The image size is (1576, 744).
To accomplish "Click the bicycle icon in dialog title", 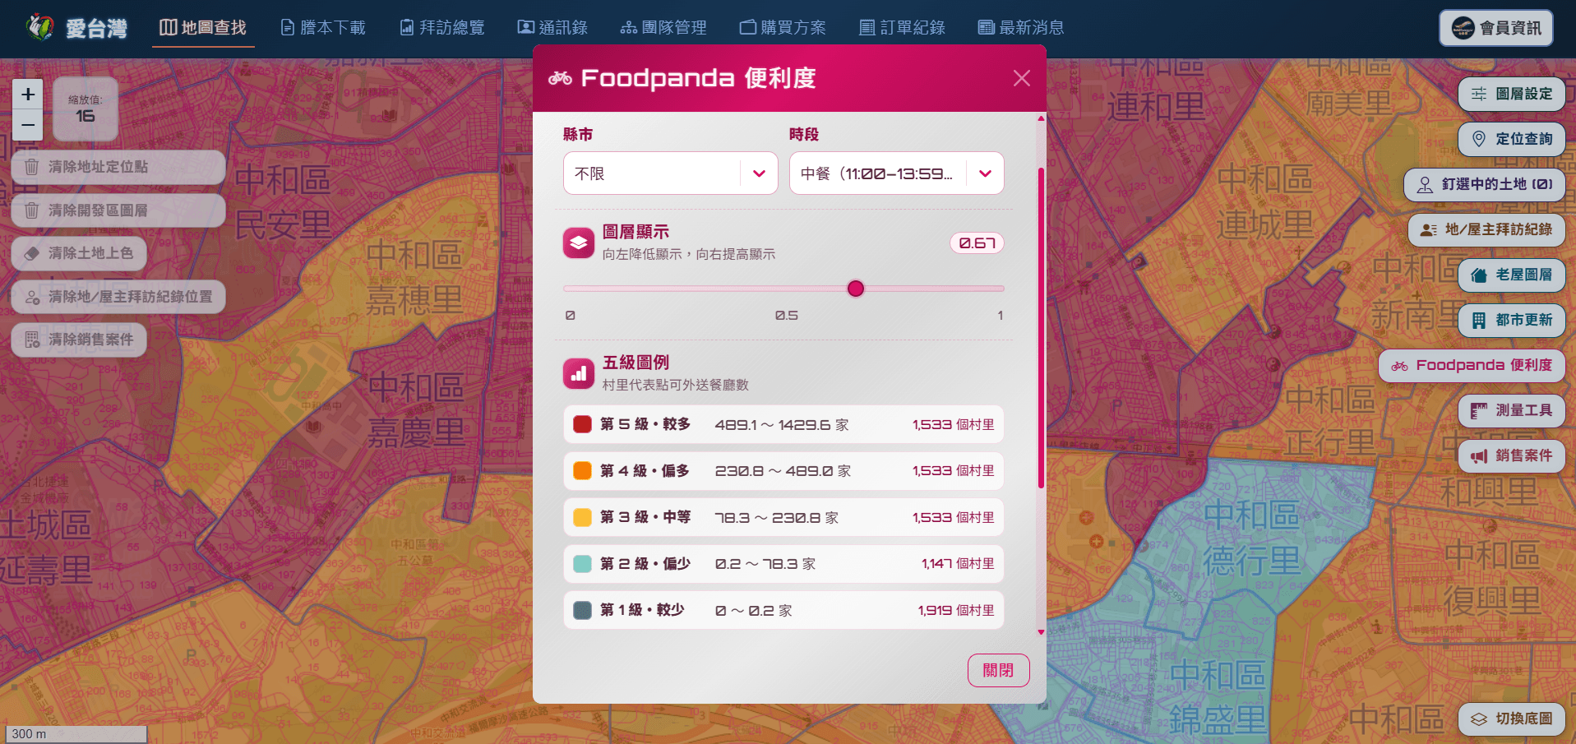I will [560, 78].
